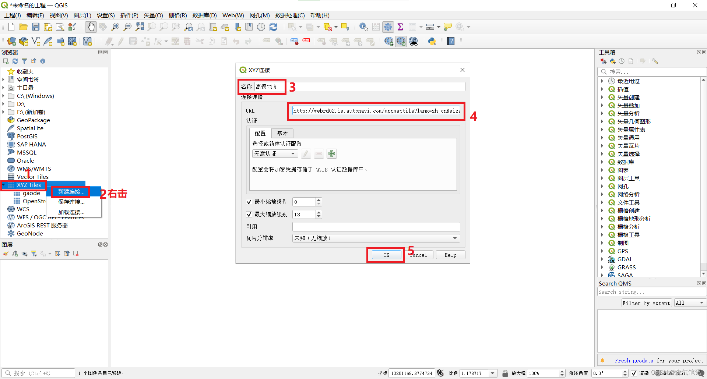The height and width of the screenshot is (379, 707).
Task: Expand the C:\ (Windows) drive node
Action: (x=3, y=96)
